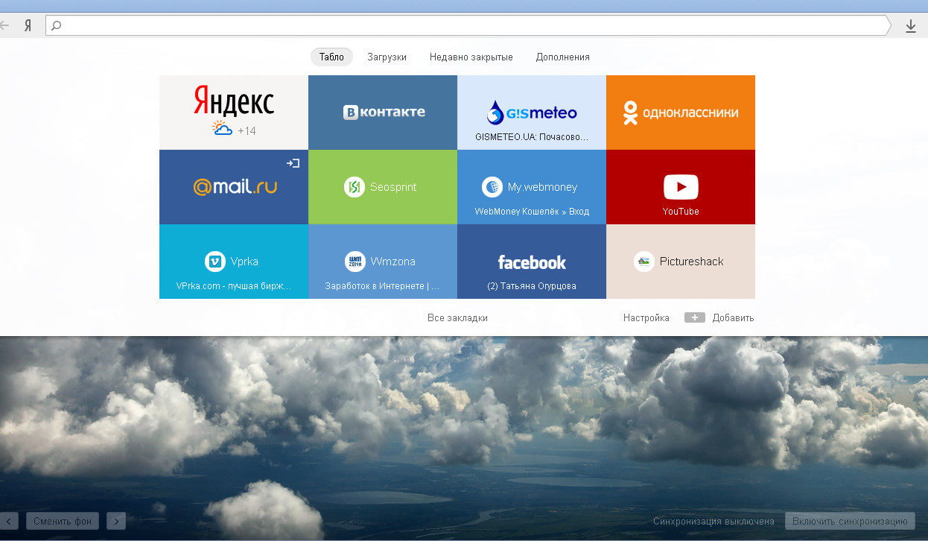Click the Настройка link
Screen dimensions: 928x541
click(646, 317)
